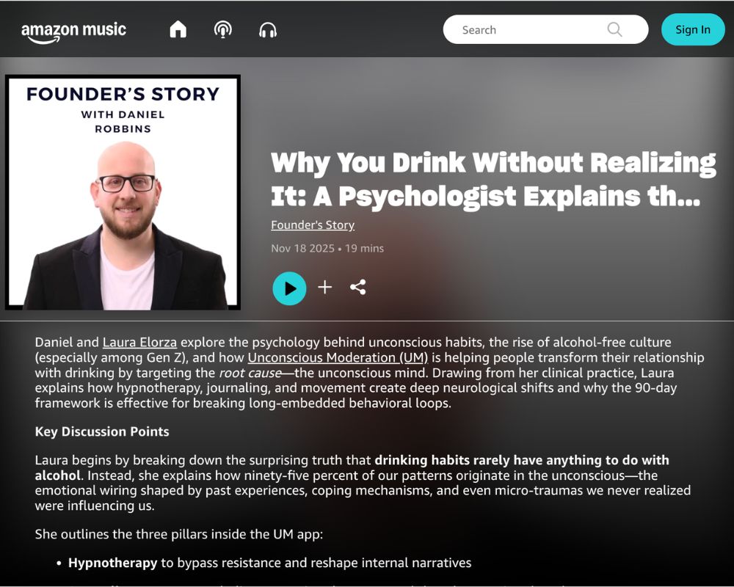Image resolution: width=734 pixels, height=587 pixels.
Task: Open the Founder's Story podcast link
Action: (x=313, y=225)
